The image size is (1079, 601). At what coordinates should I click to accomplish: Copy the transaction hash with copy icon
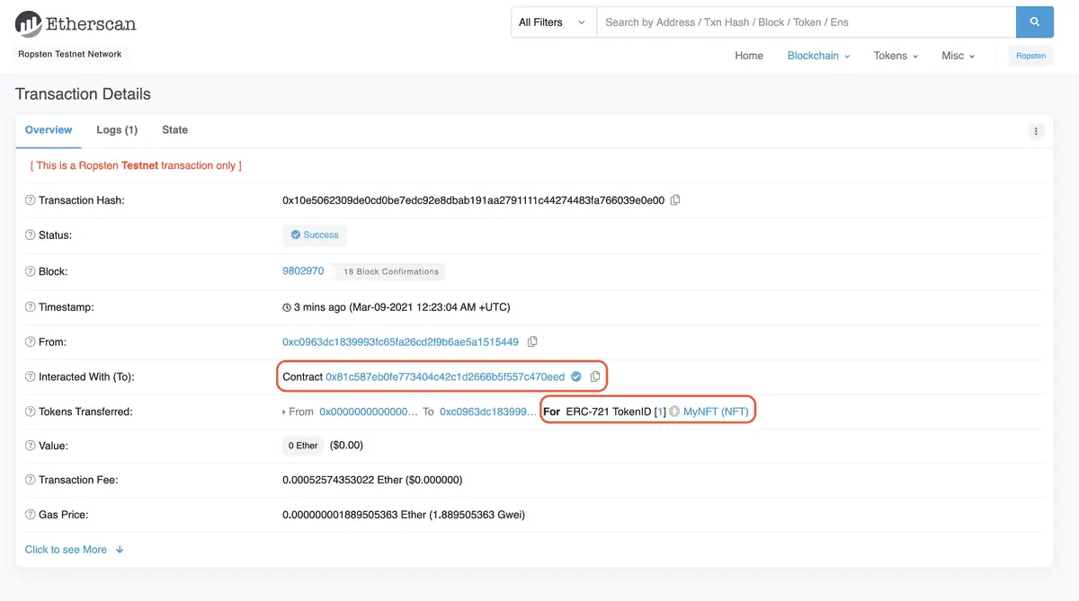point(675,200)
